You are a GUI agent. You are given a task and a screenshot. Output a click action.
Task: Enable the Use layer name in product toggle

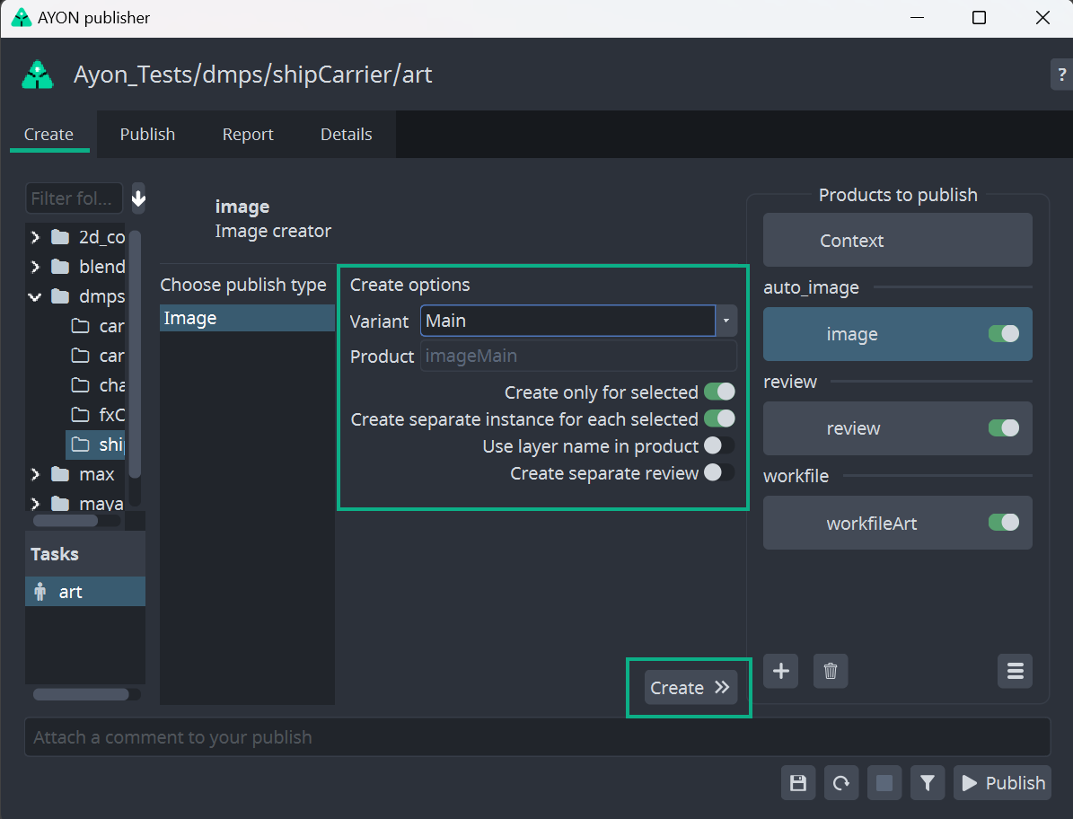[x=719, y=445]
